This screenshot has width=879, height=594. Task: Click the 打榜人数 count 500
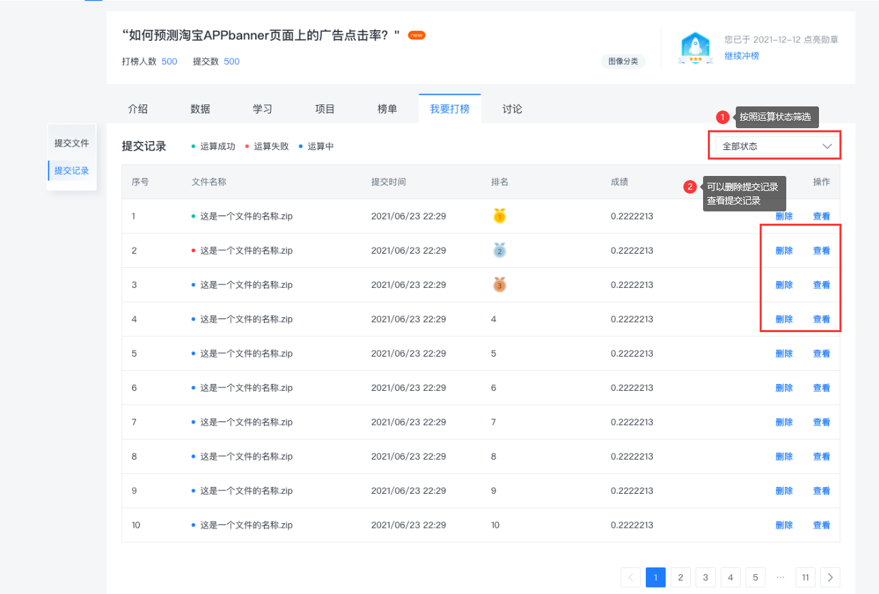click(x=169, y=61)
